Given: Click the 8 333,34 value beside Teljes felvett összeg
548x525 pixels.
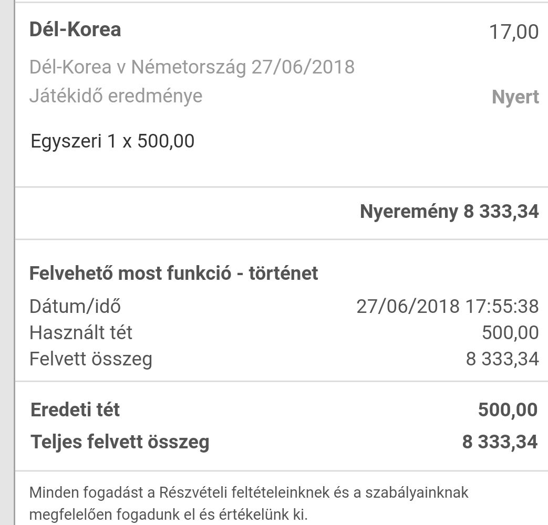Looking at the screenshot, I should [x=500, y=442].
